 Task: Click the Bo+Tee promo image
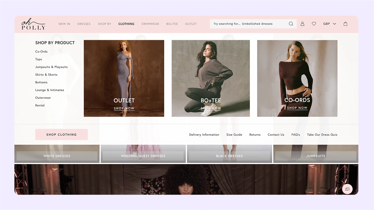coord(211,78)
